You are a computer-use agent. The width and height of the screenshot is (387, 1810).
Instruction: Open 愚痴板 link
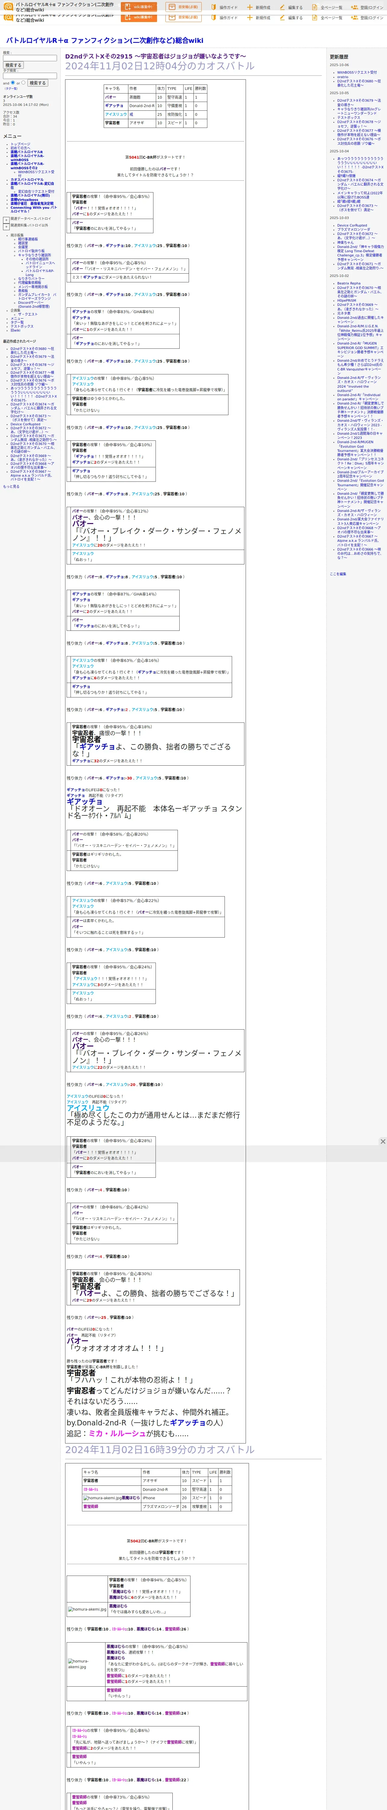pyautogui.click(x=23, y=290)
